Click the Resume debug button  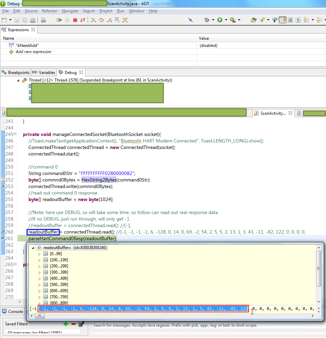pos(60,20)
